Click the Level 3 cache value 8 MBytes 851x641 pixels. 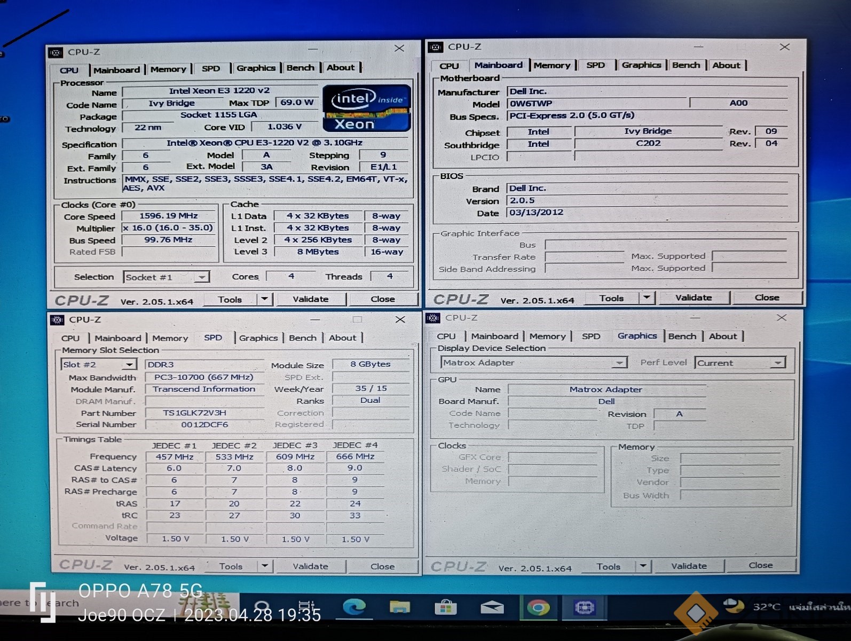(318, 252)
